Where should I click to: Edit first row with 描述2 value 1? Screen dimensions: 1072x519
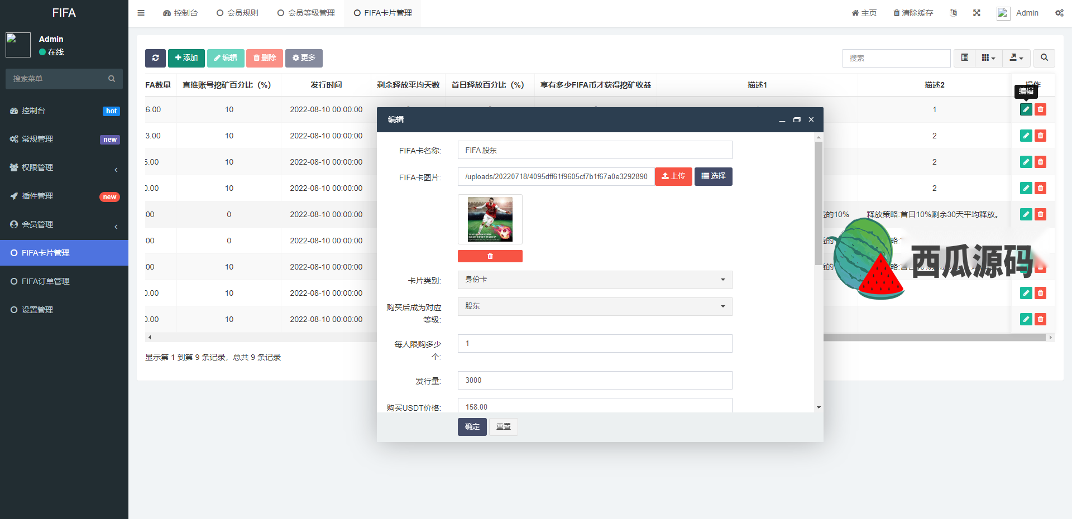coord(1026,109)
